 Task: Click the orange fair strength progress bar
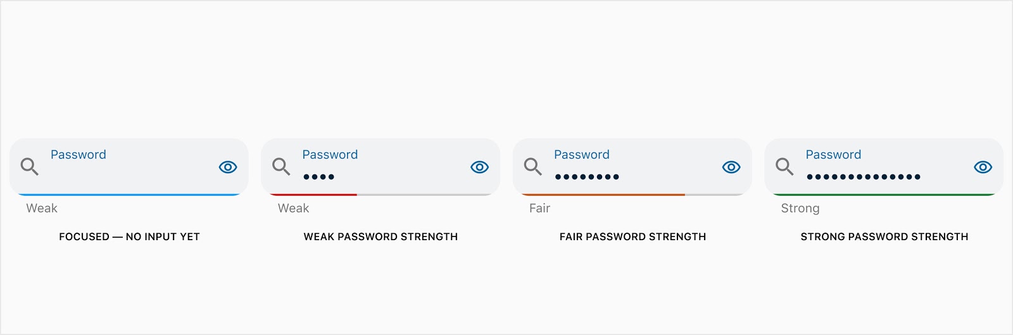[602, 195]
